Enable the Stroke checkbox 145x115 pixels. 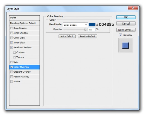pyautogui.click(x=11, y=82)
